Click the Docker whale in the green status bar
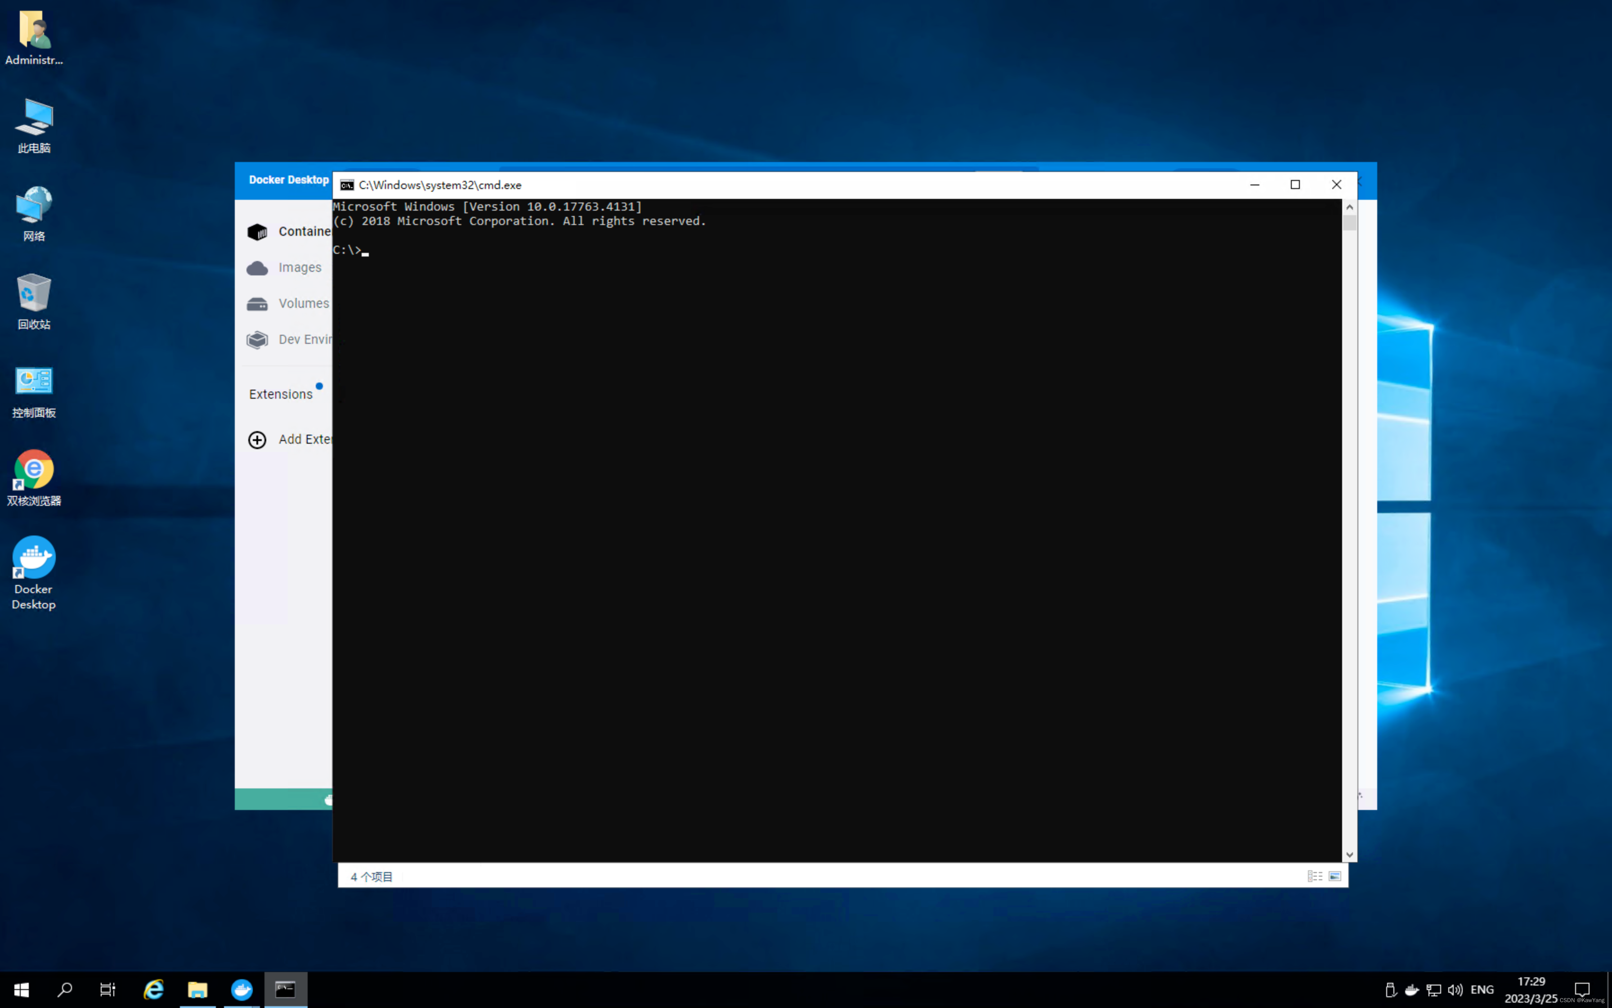Image resolution: width=1612 pixels, height=1008 pixels. point(328,799)
